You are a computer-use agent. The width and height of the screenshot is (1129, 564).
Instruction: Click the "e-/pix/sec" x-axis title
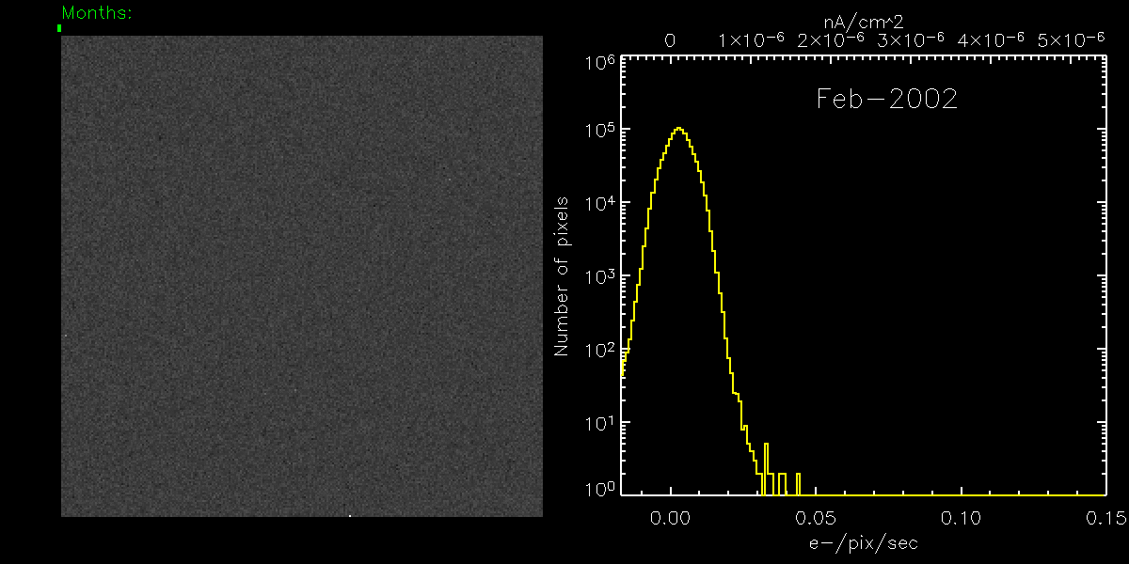pyautogui.click(x=863, y=543)
